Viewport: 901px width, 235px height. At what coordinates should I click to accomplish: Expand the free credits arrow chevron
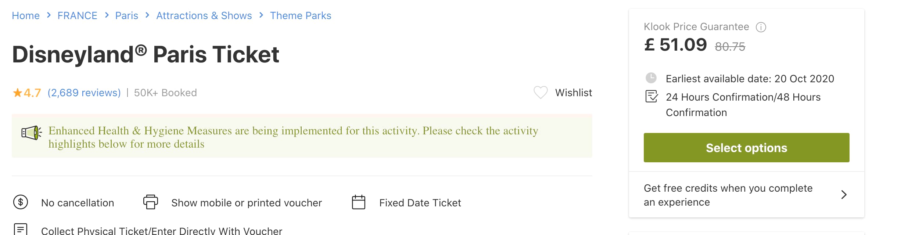coord(844,195)
